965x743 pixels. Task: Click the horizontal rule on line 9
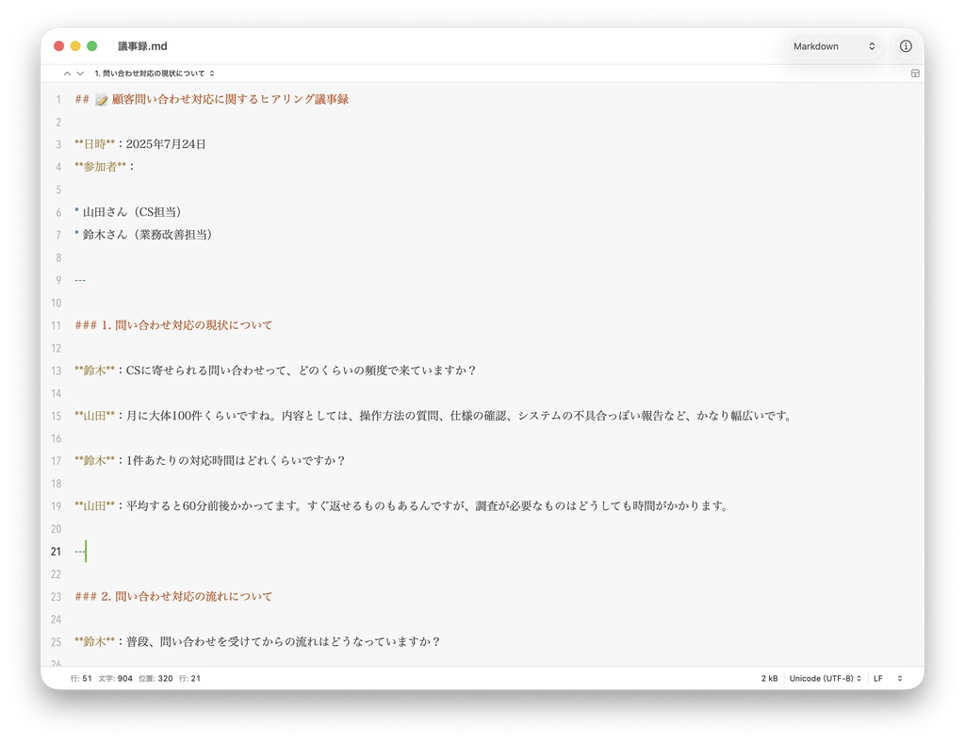[x=79, y=279]
